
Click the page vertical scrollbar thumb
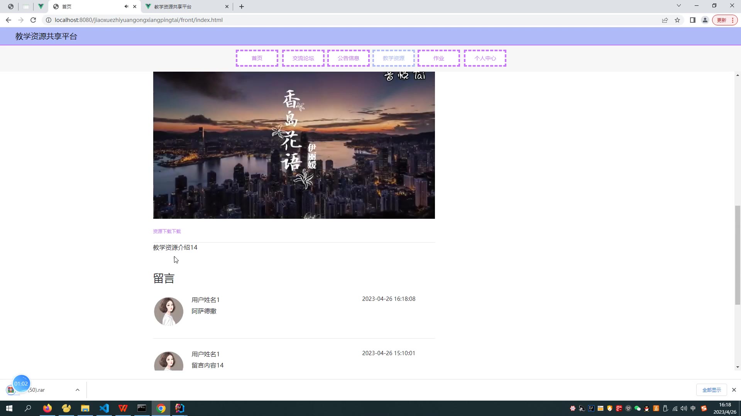click(x=738, y=254)
